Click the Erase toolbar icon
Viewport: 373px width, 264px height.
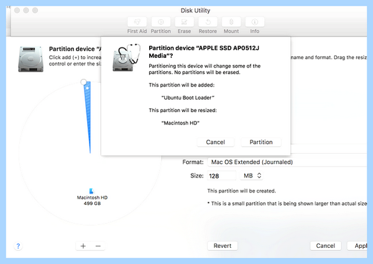click(184, 22)
